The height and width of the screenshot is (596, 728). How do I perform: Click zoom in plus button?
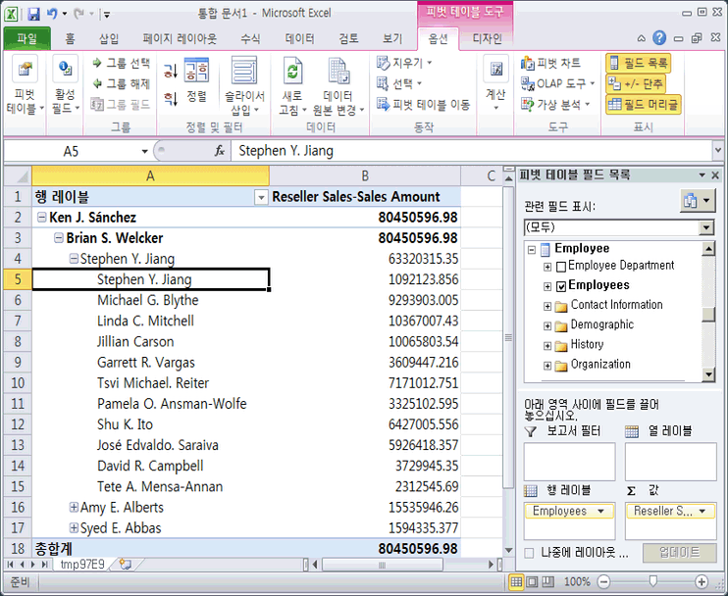pyautogui.click(x=702, y=581)
